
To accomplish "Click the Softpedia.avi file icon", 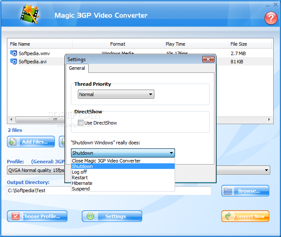I will (x=14, y=62).
